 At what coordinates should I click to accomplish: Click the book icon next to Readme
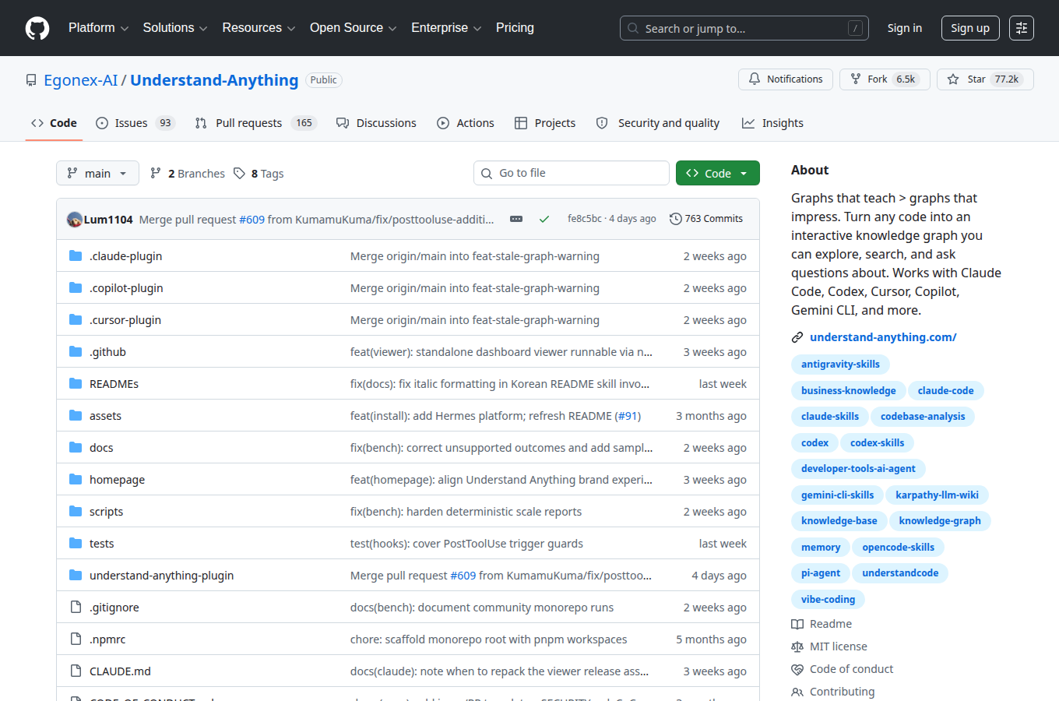tap(797, 624)
